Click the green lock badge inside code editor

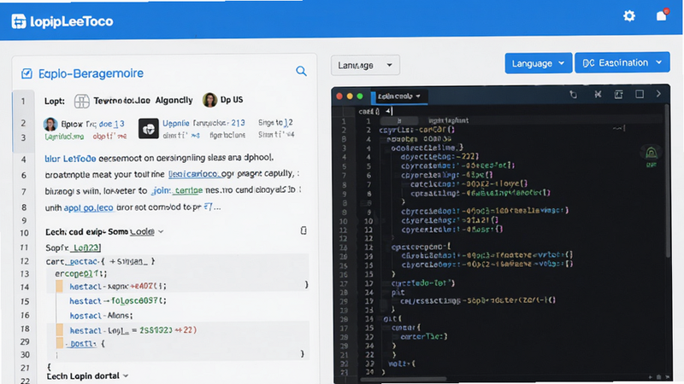coord(651,154)
